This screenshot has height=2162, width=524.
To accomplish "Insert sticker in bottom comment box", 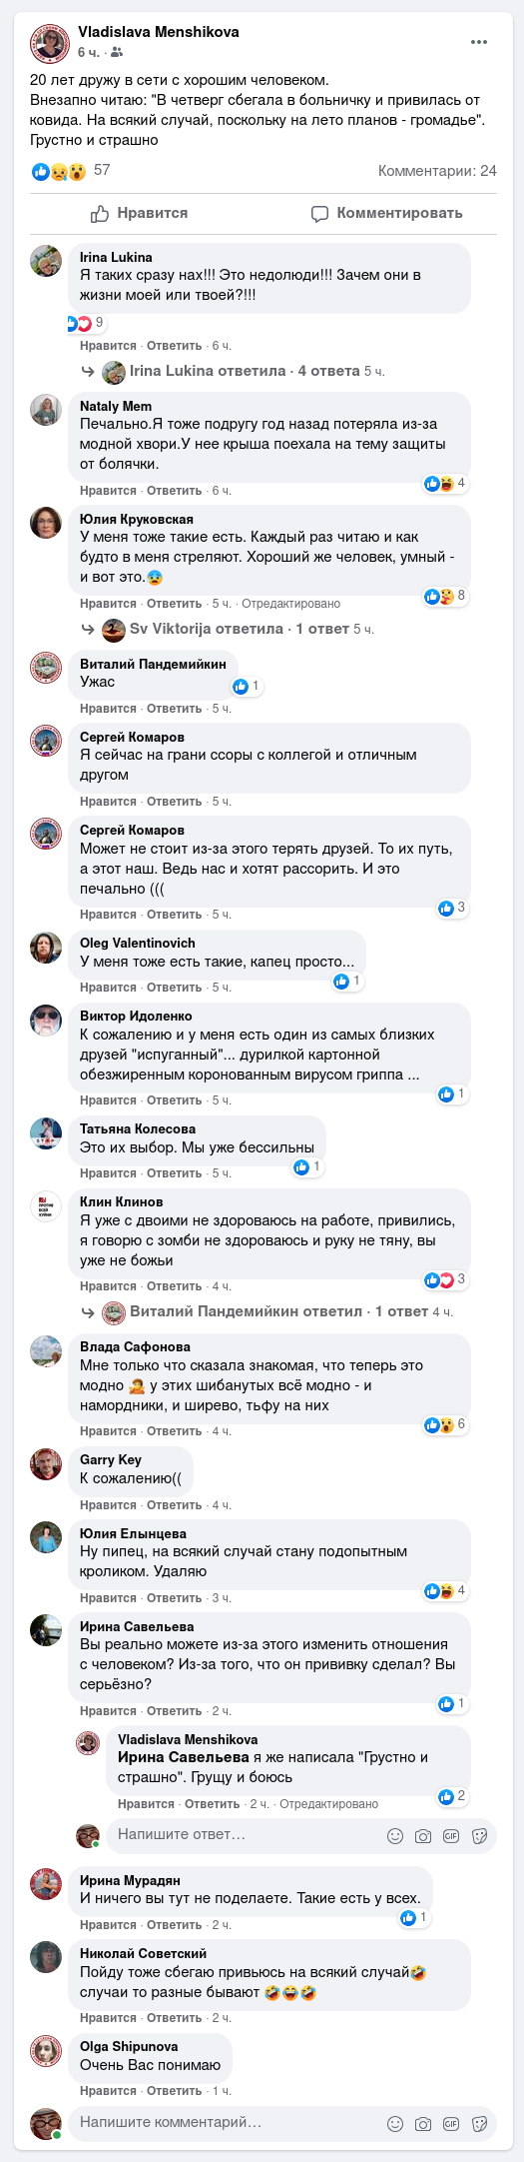I will 479,2124.
